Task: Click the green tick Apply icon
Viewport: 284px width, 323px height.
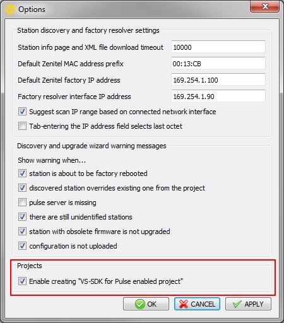Action: (x=237, y=304)
